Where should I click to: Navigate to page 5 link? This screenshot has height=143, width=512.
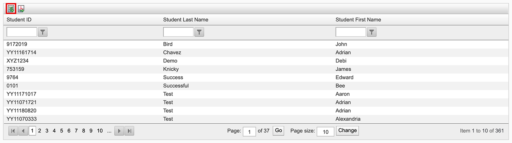click(61, 131)
